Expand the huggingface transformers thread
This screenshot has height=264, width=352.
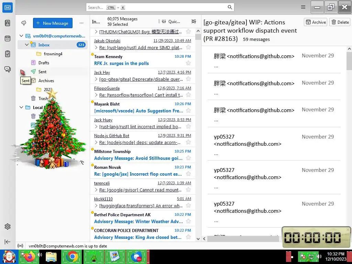click(96, 206)
